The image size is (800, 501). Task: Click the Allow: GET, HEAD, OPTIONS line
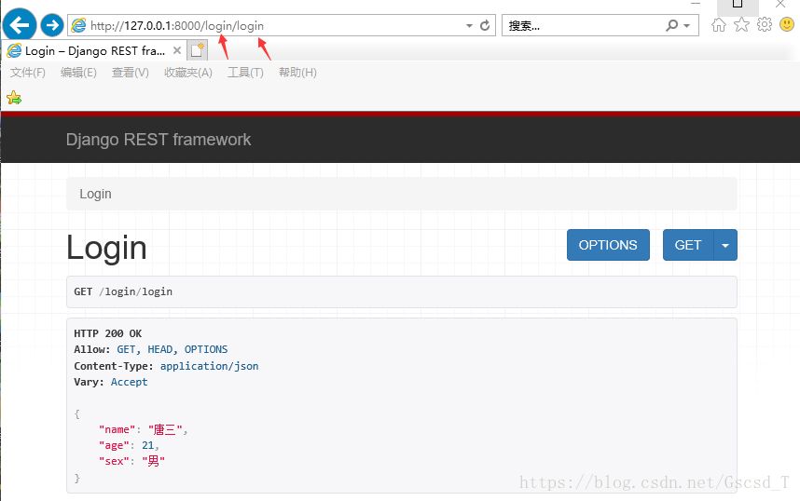click(150, 349)
